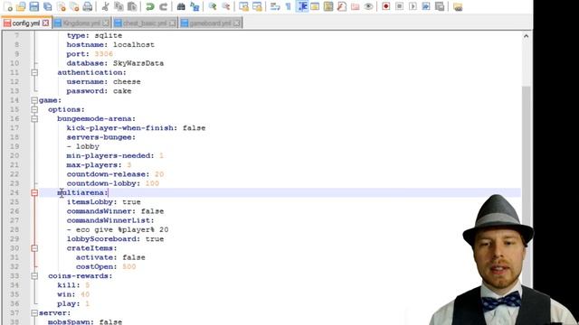This screenshot has height=325, width=579.
Task: Click the Redo arrow icon
Action: pos(163,6)
